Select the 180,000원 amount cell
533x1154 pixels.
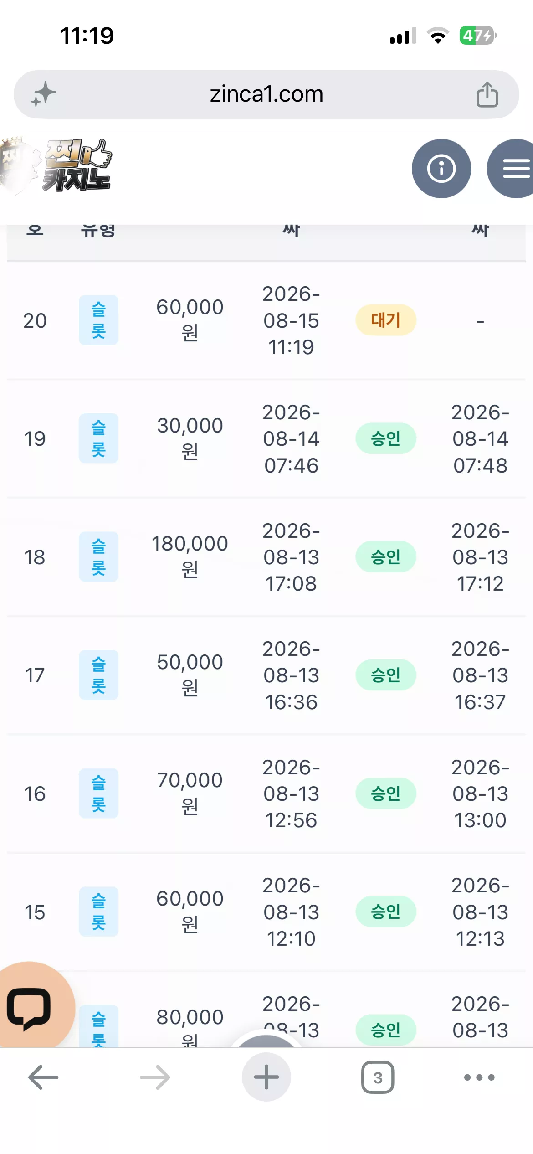pos(190,556)
